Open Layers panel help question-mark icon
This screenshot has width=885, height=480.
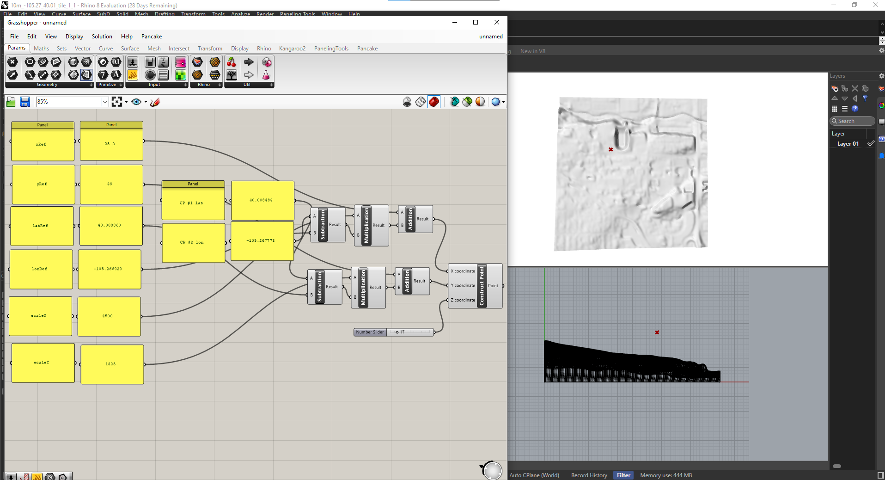click(x=855, y=109)
